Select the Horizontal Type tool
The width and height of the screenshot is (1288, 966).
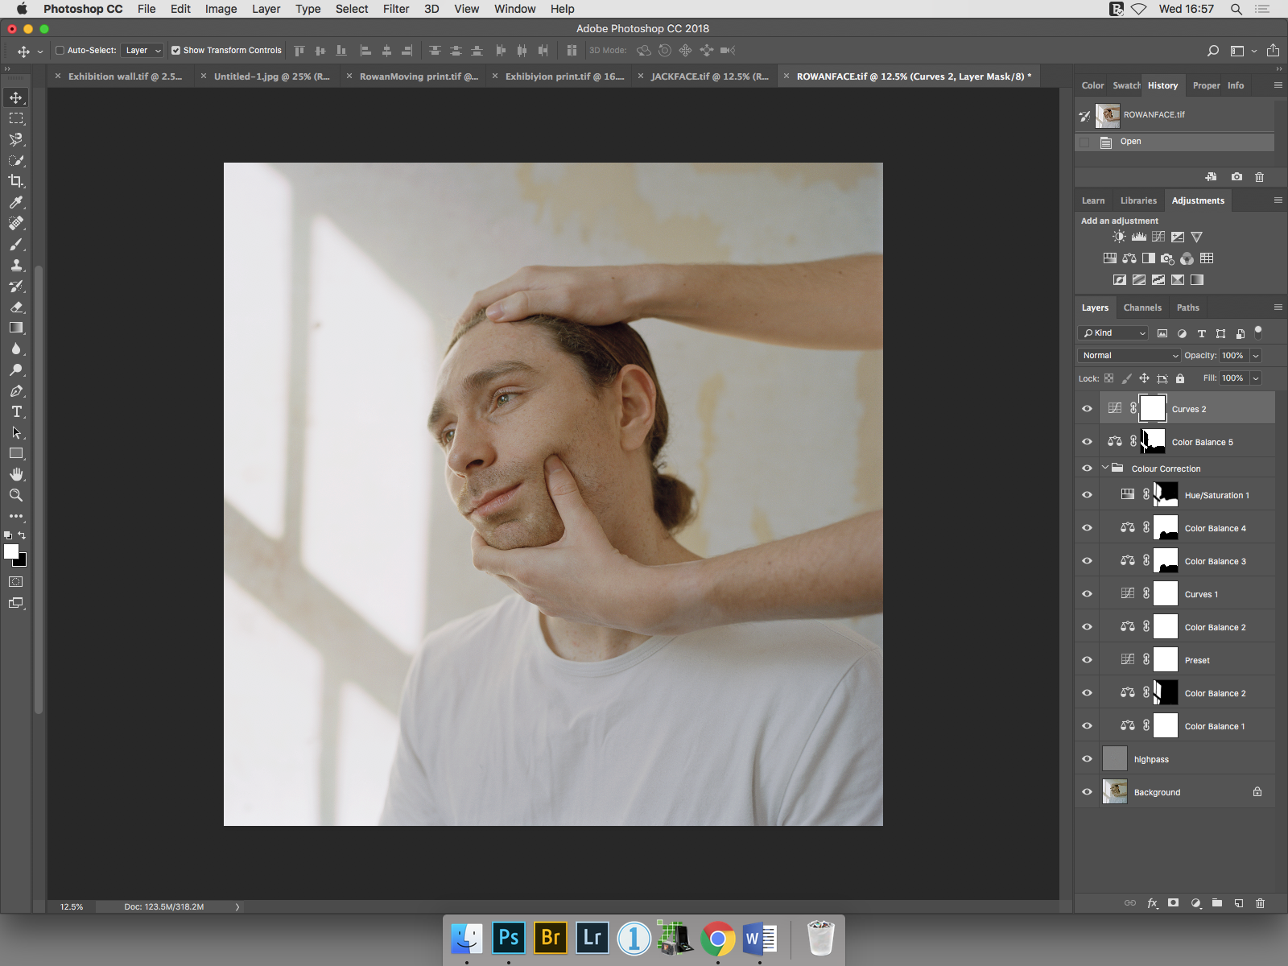(x=16, y=411)
